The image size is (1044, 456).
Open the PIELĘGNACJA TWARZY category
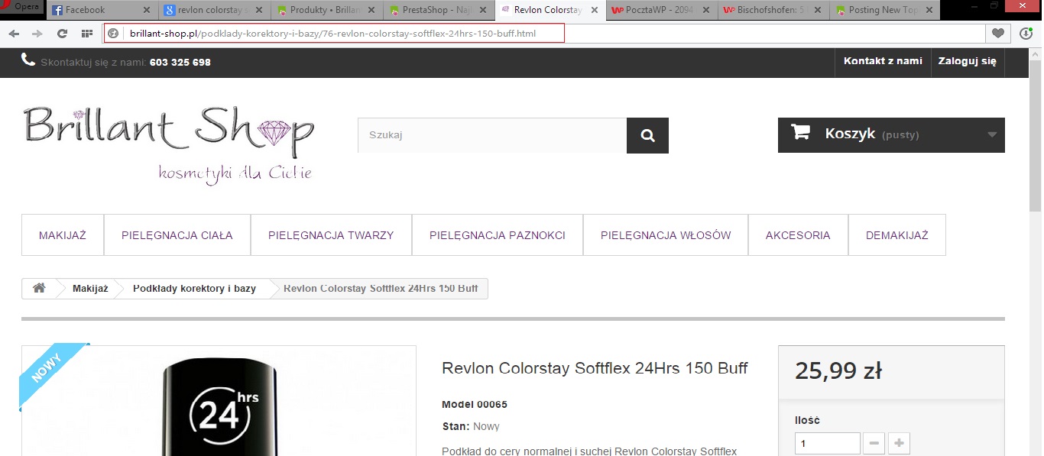pos(331,235)
